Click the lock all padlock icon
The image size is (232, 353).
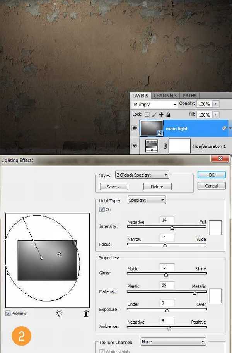pos(168,115)
